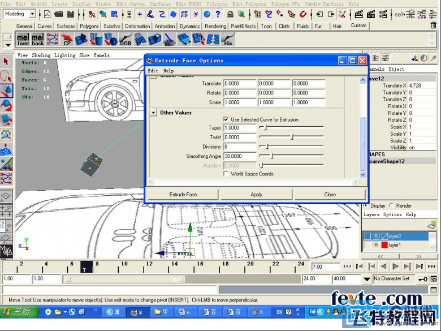Viewport: 441px width, 331px height.
Task: Toggle the Global Values section checkbox
Action: click(153, 76)
